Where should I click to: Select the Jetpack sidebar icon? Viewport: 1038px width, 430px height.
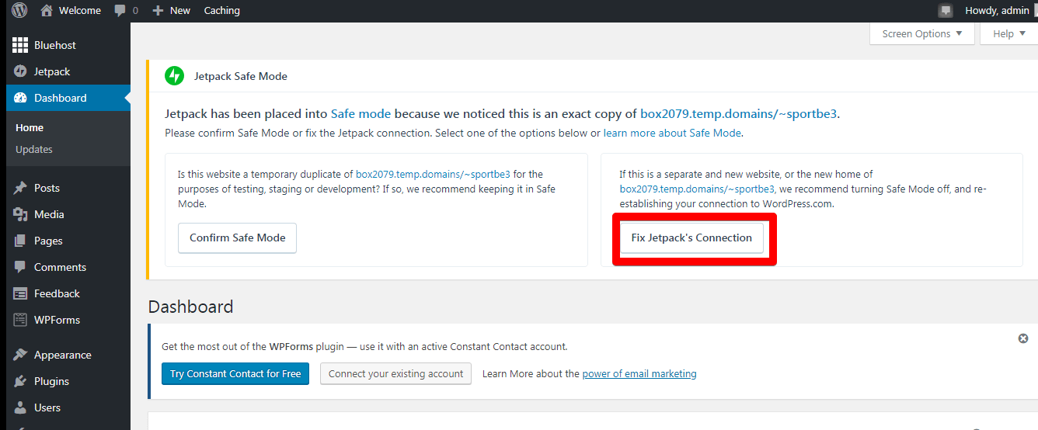pos(20,71)
